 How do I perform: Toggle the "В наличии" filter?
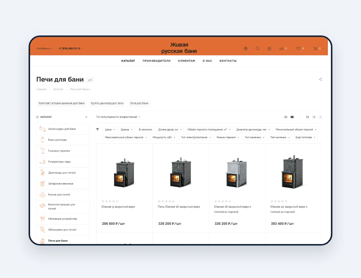tap(145, 130)
